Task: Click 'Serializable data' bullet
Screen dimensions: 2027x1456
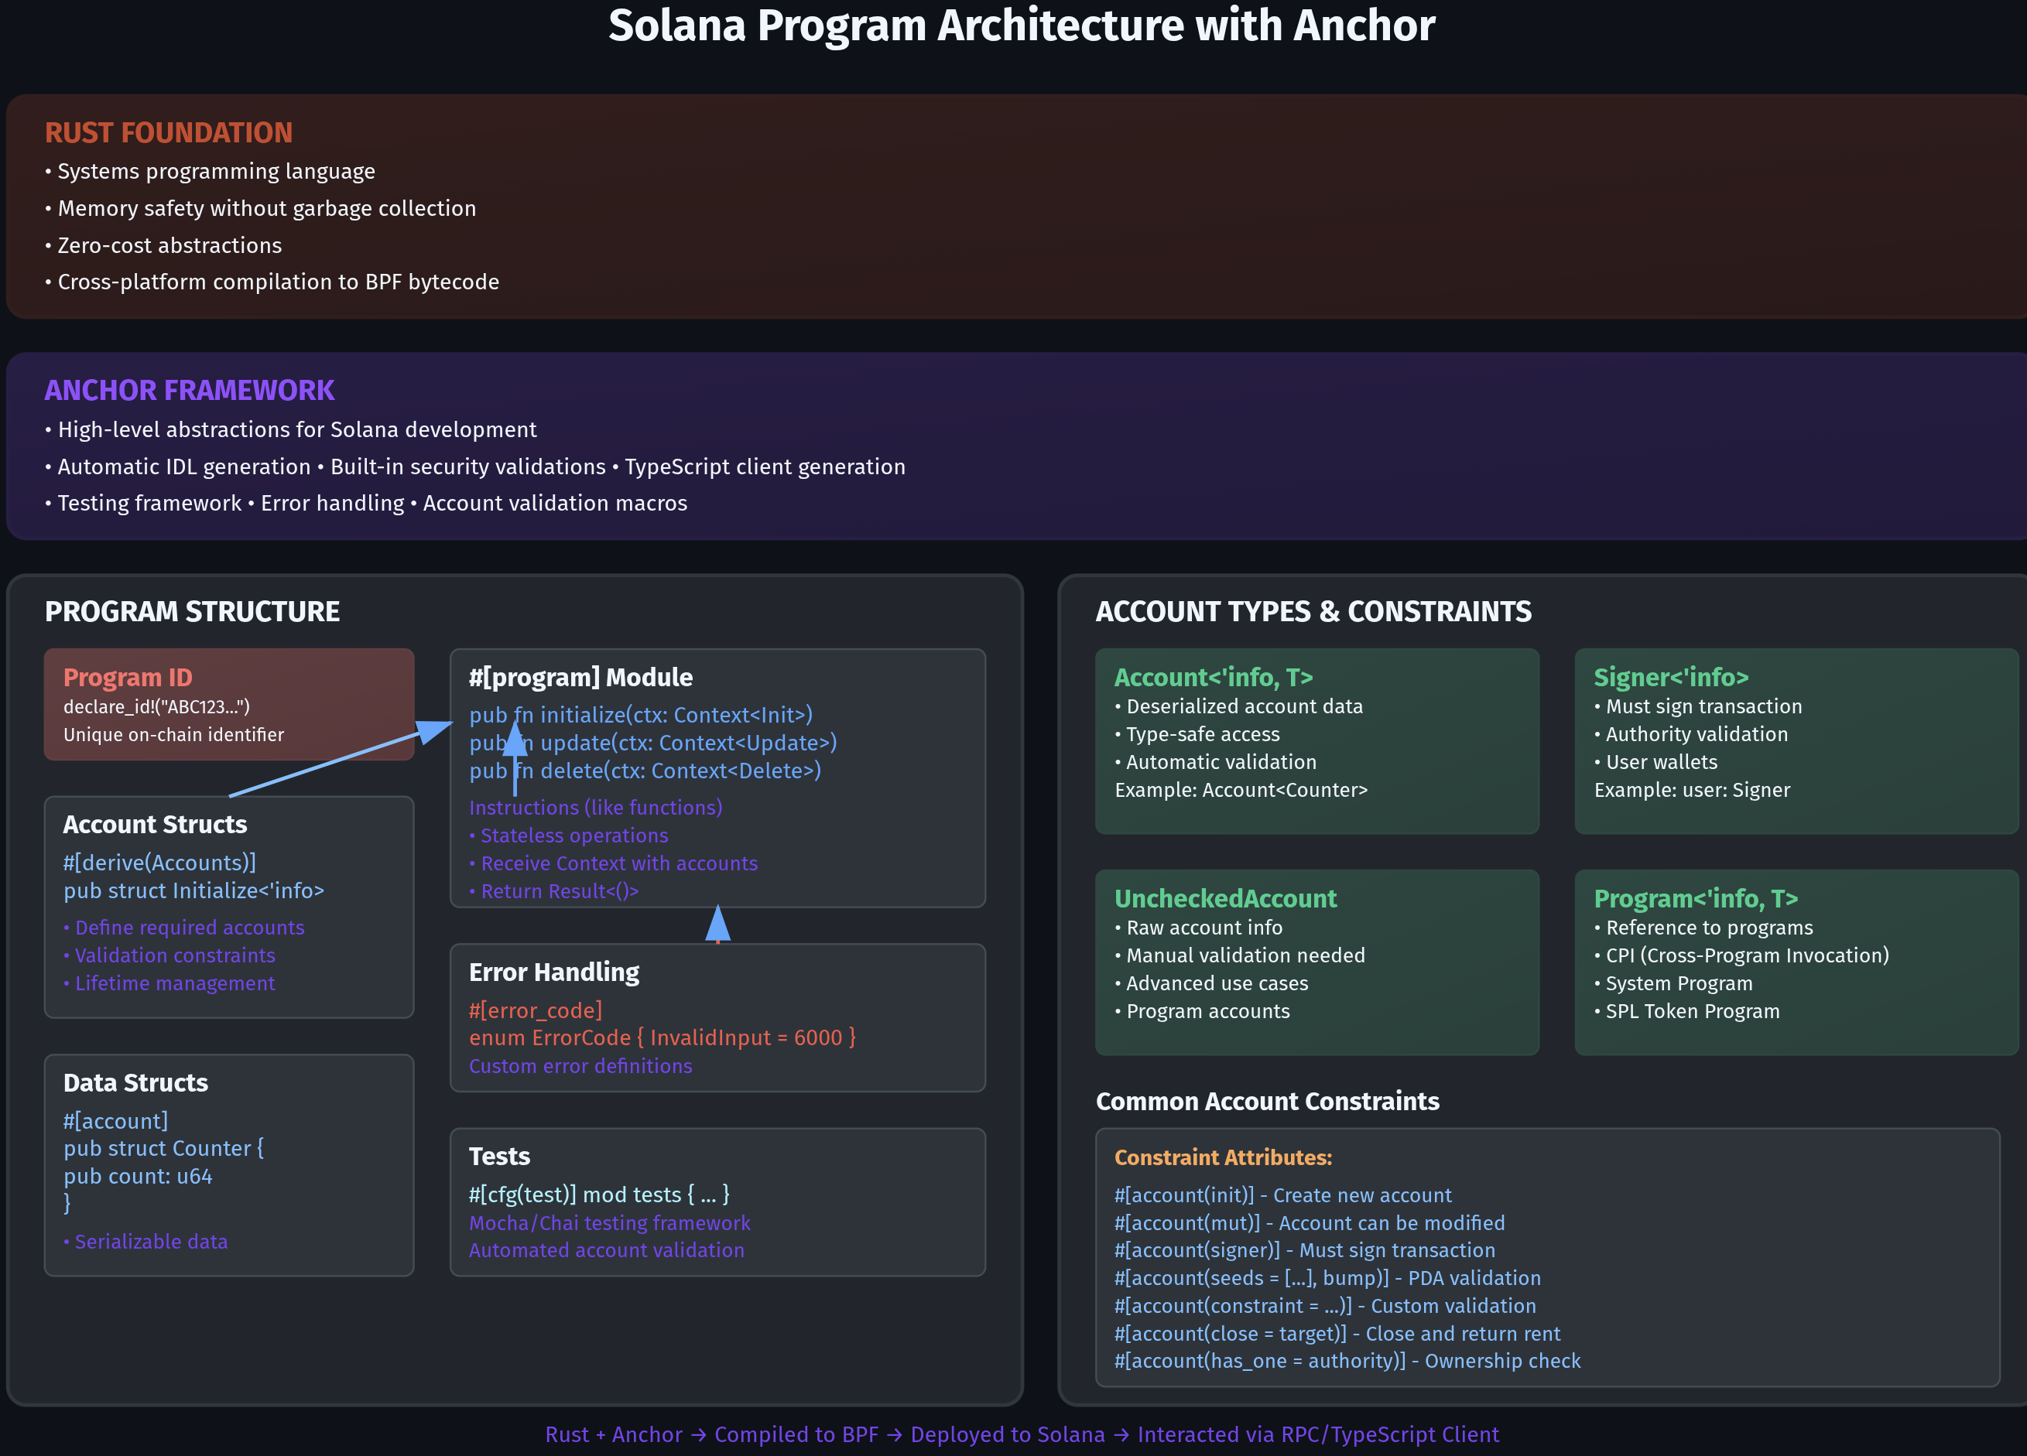Action: point(146,1242)
